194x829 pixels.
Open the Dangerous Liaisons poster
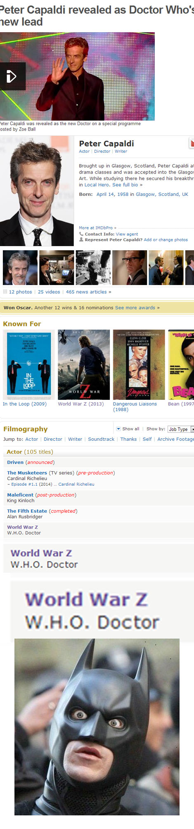pyautogui.click(x=139, y=364)
